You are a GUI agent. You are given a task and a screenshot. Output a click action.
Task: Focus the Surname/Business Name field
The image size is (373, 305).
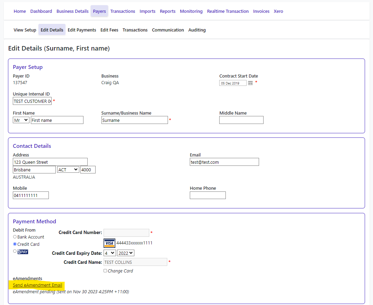click(x=134, y=120)
